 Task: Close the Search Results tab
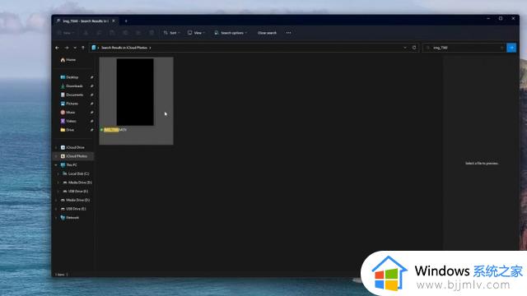[x=114, y=21]
